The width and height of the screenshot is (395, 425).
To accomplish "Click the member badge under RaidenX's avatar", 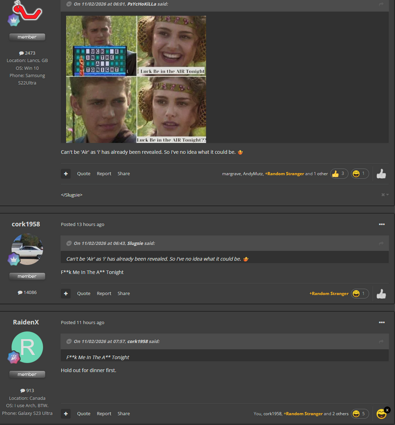I will point(27,374).
